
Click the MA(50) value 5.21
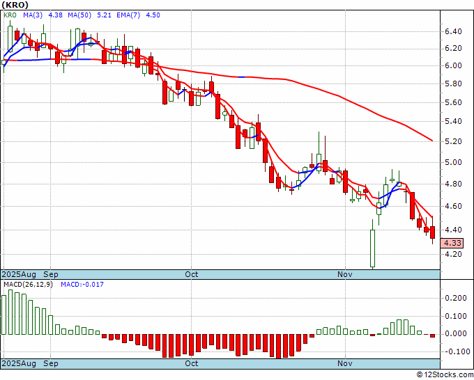click(x=105, y=15)
